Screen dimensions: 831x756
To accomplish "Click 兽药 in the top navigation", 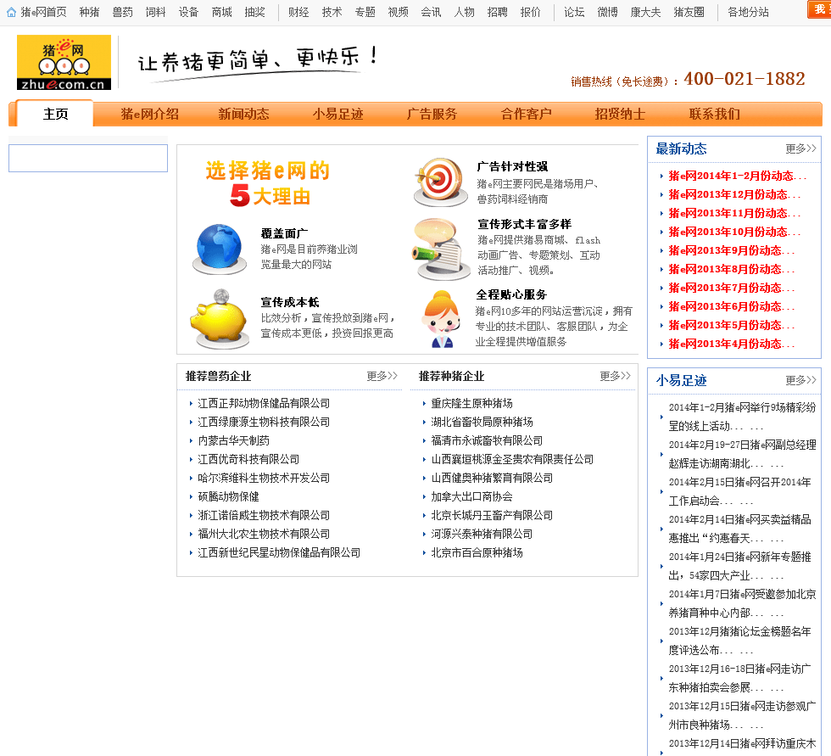I will click(122, 12).
